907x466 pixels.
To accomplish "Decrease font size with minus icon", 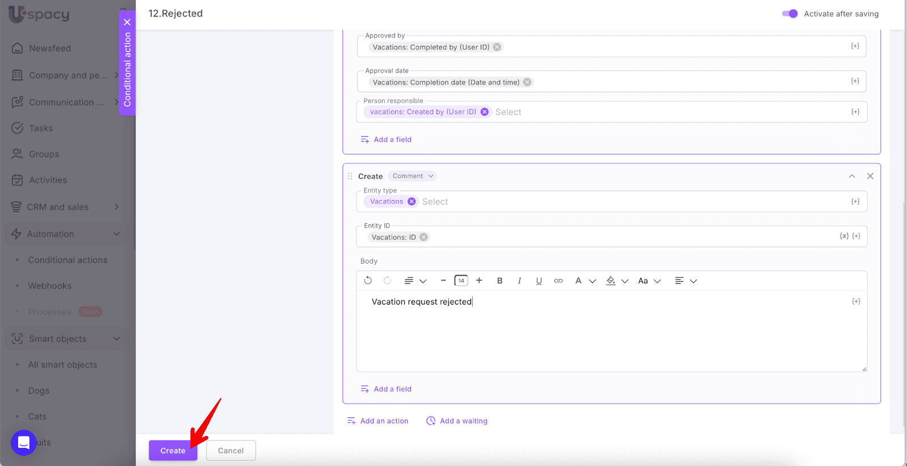I will 443,281.
